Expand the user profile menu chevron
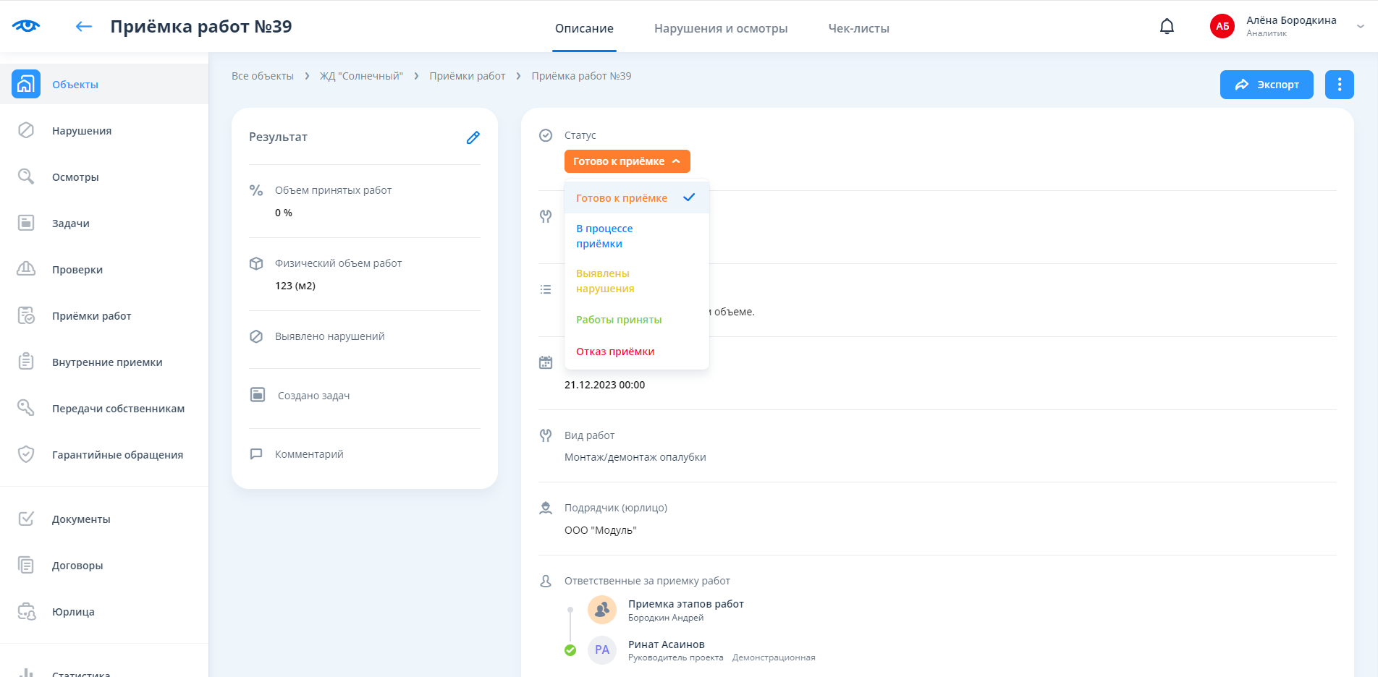1378x677 pixels. pos(1360,27)
